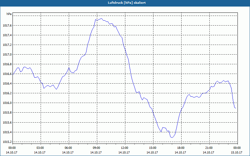The height and width of the screenshot is (156, 250).
Task: Select the 1015,8 y-axis value
Action: (7, 113)
